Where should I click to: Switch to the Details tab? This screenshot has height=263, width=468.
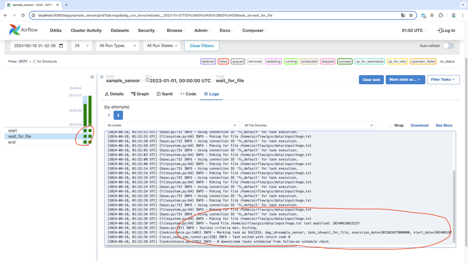coord(114,94)
